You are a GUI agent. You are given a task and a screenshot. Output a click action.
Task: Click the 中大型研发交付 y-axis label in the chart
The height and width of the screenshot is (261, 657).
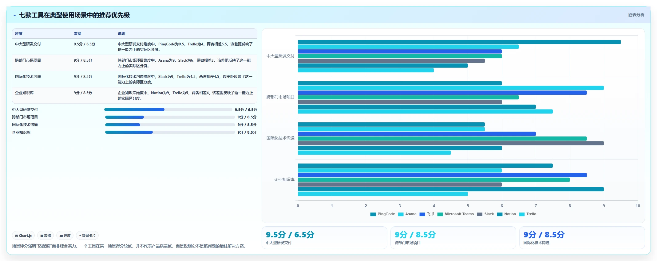280,56
